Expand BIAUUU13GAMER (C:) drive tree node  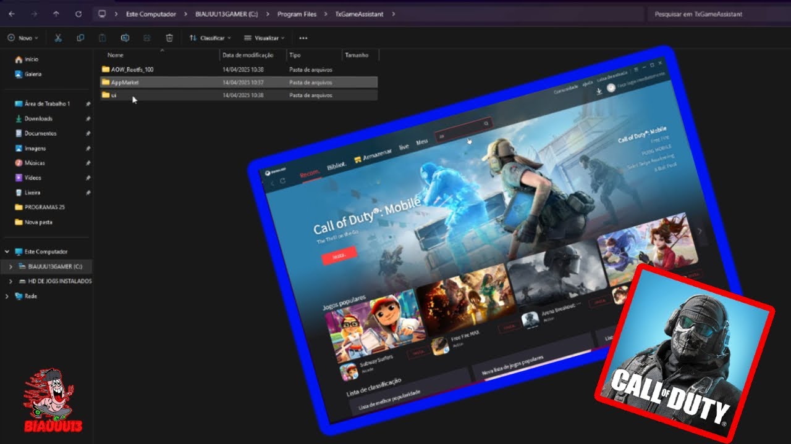point(11,266)
